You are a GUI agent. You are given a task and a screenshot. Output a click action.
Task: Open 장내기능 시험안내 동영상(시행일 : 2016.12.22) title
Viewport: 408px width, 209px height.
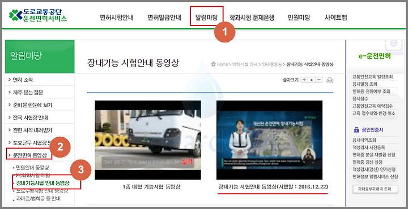pos(273,187)
